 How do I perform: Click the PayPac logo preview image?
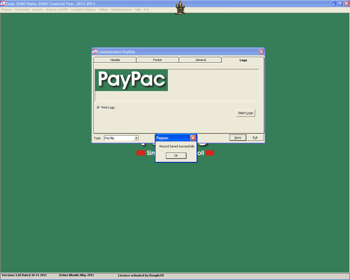132,80
